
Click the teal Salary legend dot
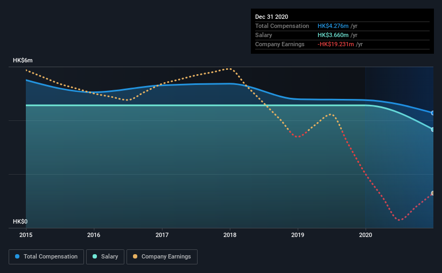[95, 256]
